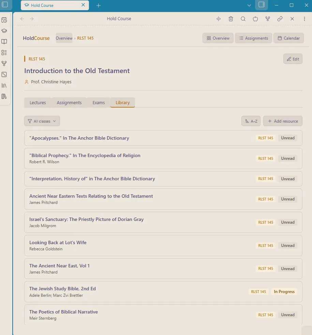Click the HoldCourse logo text

click(x=36, y=38)
